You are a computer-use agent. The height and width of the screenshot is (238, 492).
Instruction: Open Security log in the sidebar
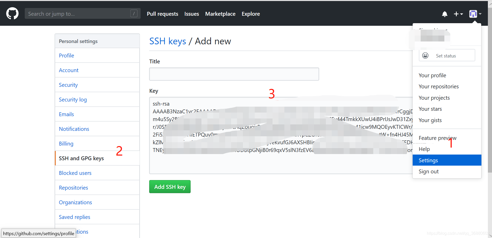(97, 99)
